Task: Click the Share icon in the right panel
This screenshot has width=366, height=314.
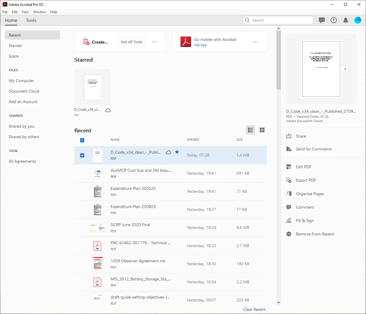Action: [289, 136]
